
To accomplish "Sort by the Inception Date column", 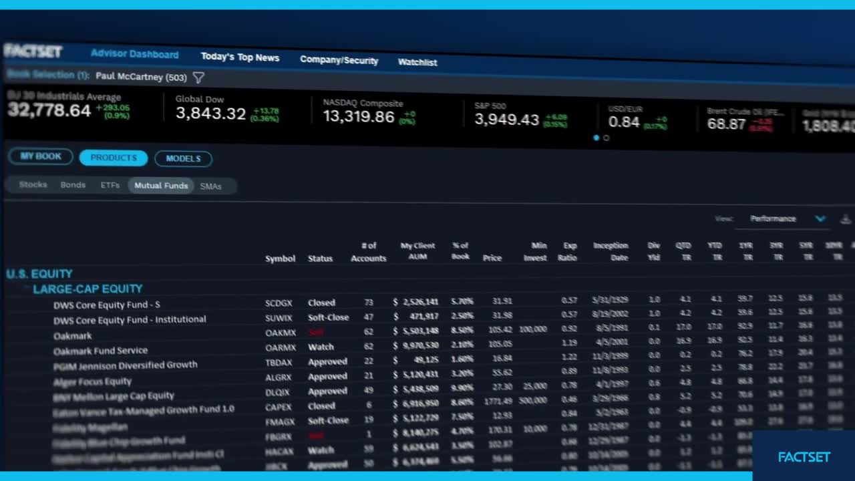I will (x=611, y=251).
